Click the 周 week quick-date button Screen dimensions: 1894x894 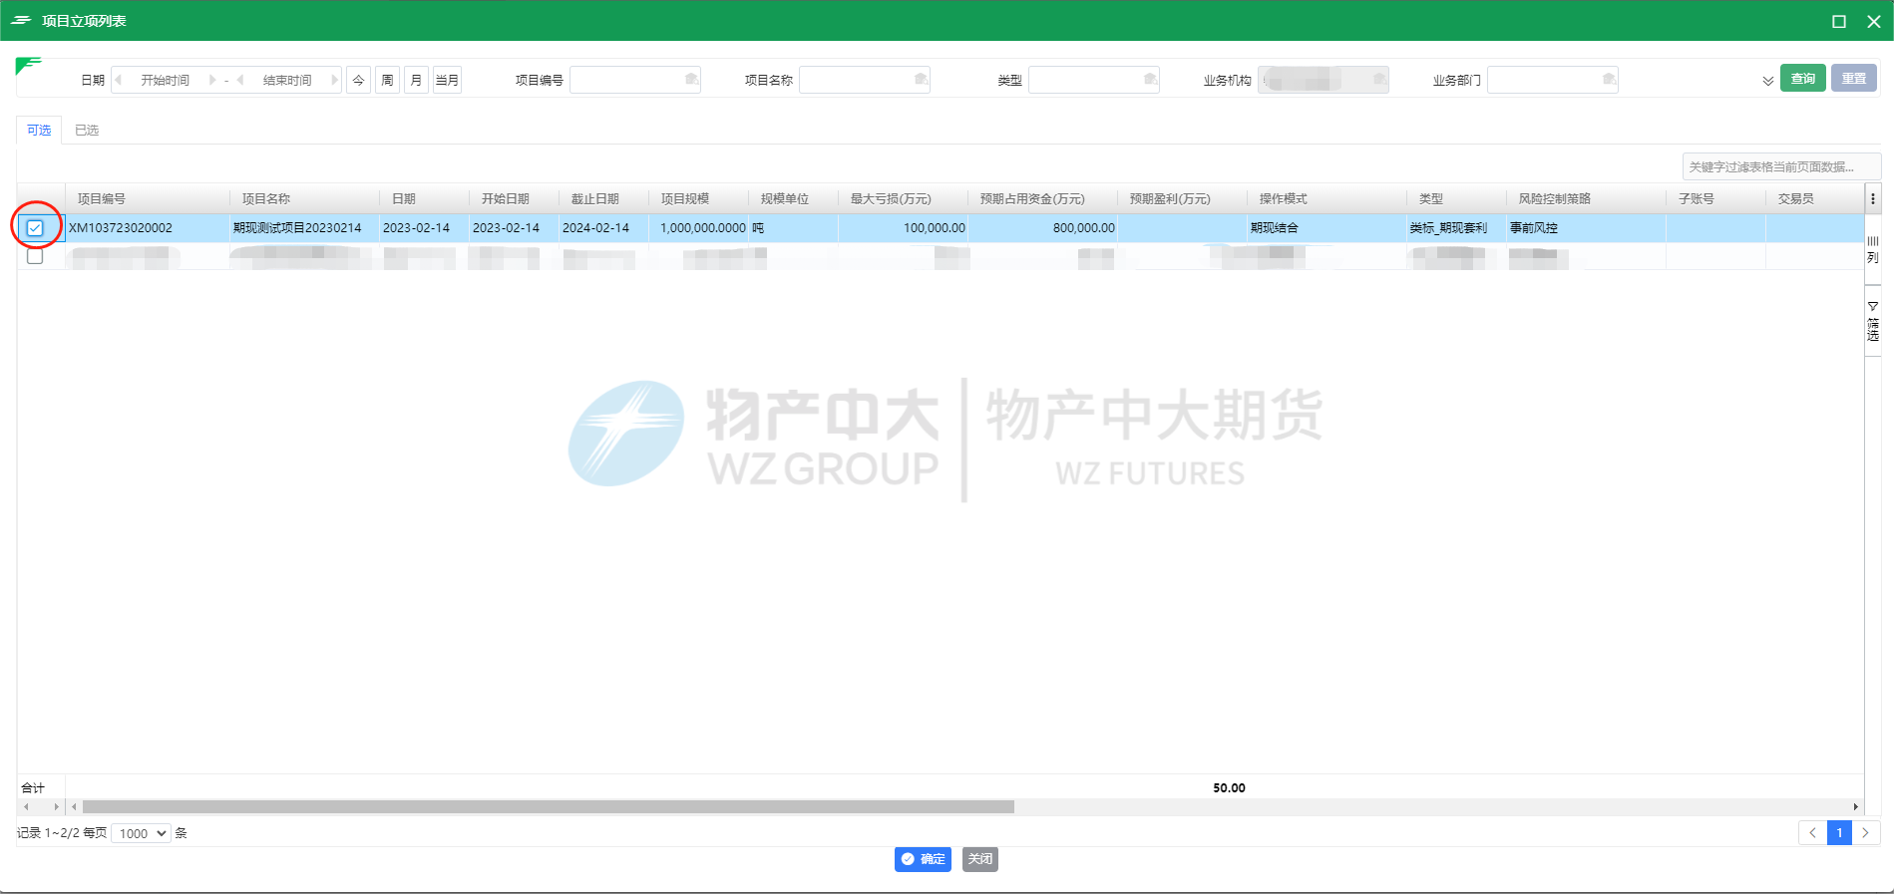click(387, 80)
